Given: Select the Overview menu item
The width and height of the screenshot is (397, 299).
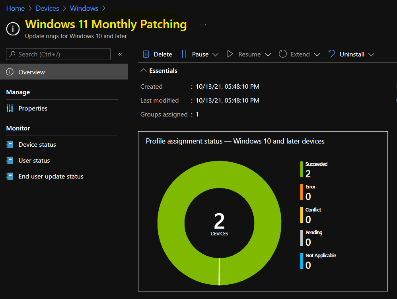Looking at the screenshot, I should tap(64, 72).
